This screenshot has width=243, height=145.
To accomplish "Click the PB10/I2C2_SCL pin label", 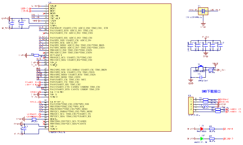I will [x=71, y=58].
